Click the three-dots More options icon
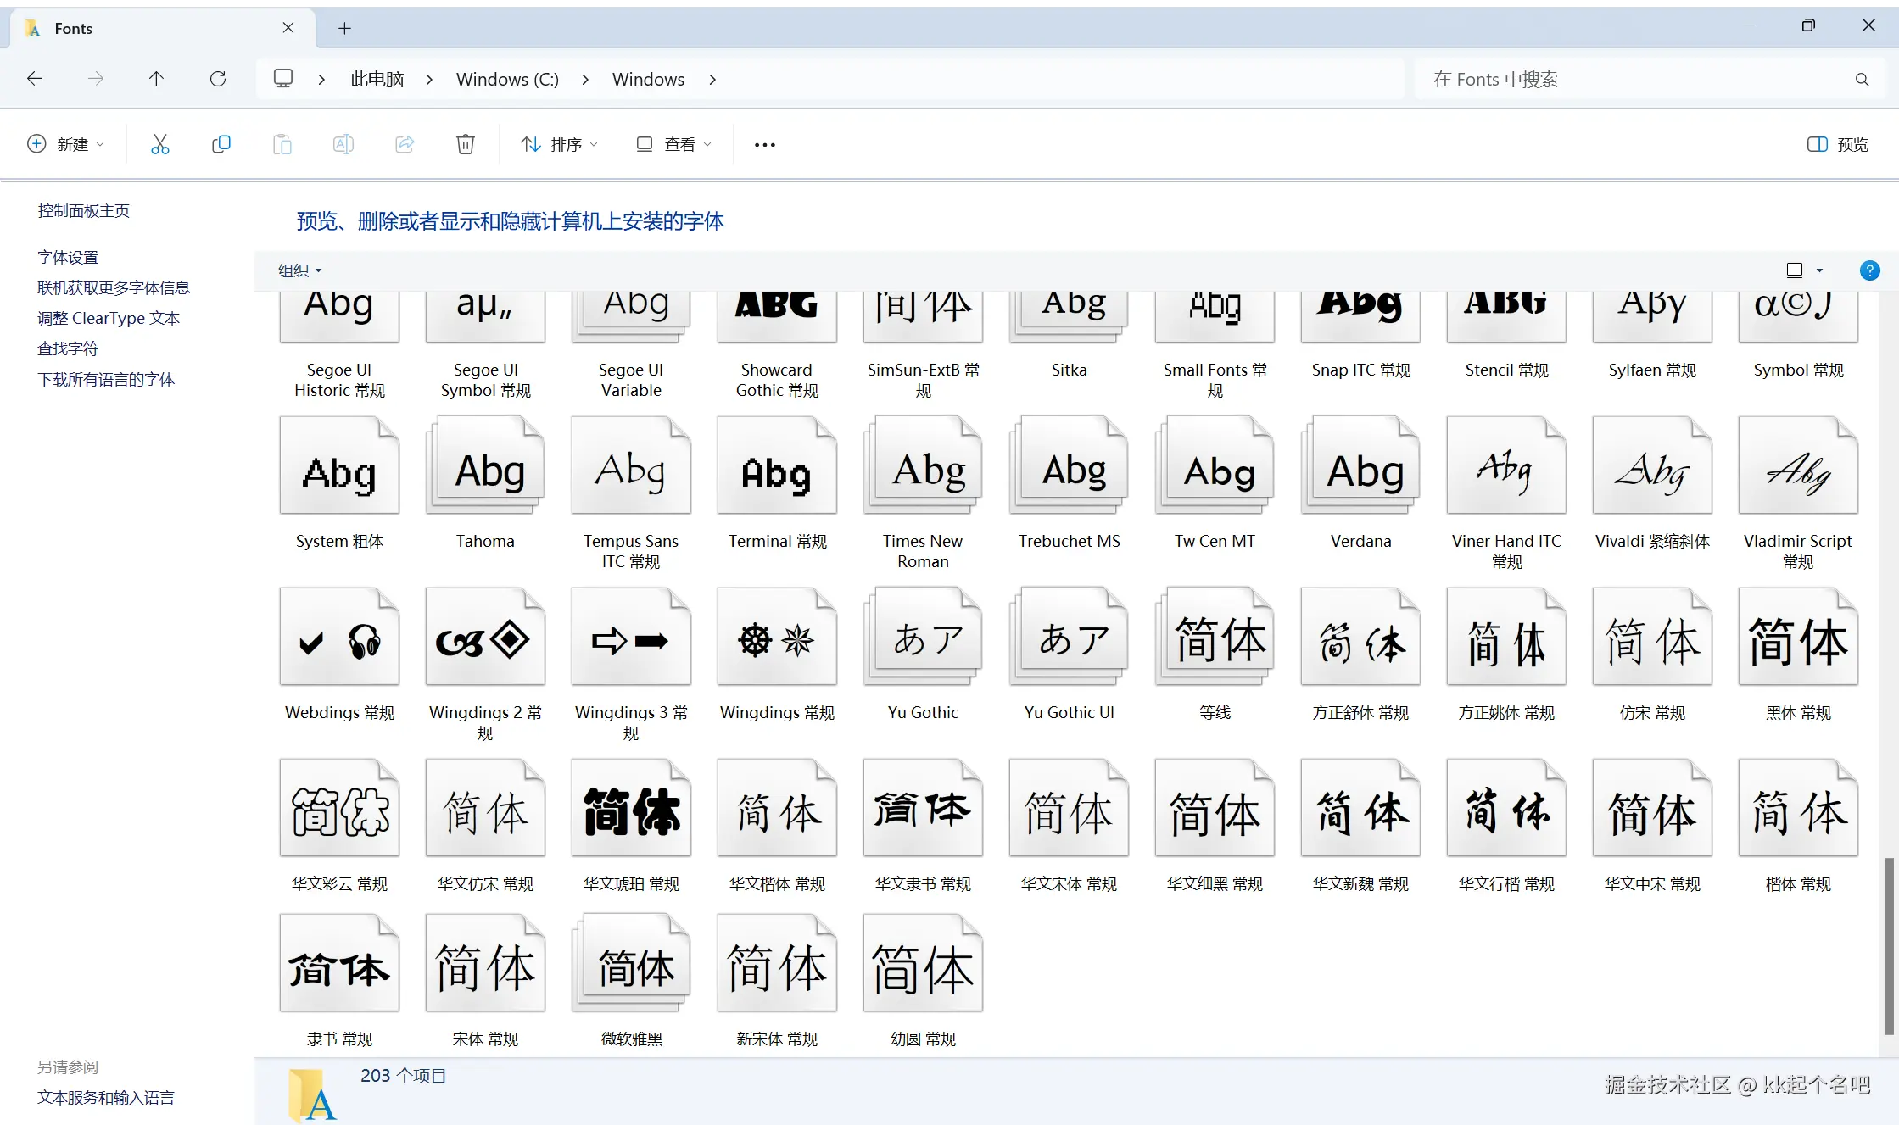The image size is (1899, 1125). click(764, 145)
